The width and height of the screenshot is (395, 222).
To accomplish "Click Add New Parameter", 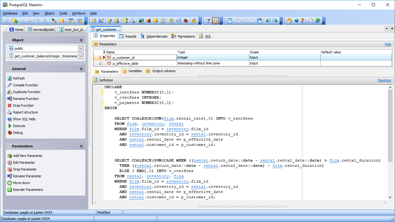I will point(28,156).
